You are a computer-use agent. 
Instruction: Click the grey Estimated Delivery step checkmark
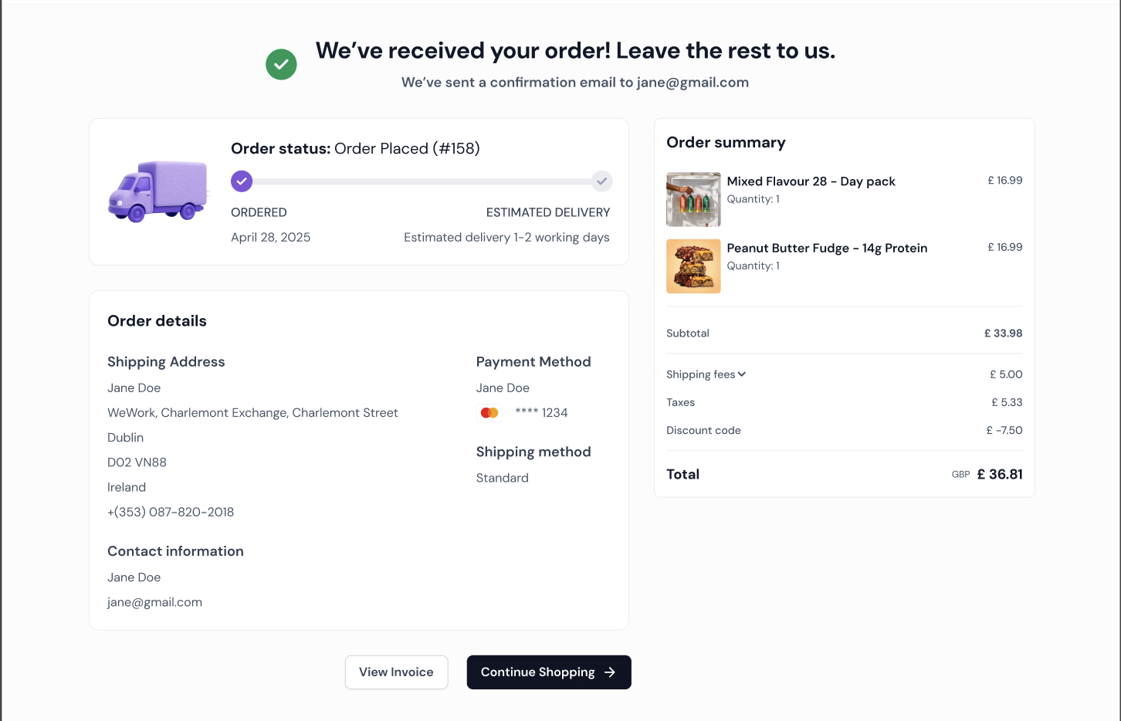click(601, 181)
